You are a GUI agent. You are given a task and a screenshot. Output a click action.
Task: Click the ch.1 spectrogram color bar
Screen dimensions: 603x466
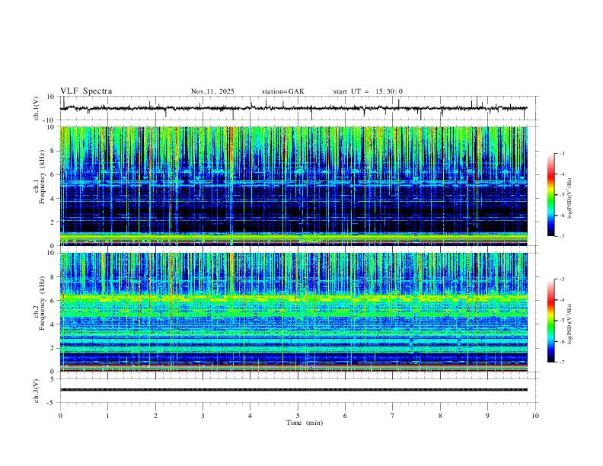pyautogui.click(x=551, y=195)
